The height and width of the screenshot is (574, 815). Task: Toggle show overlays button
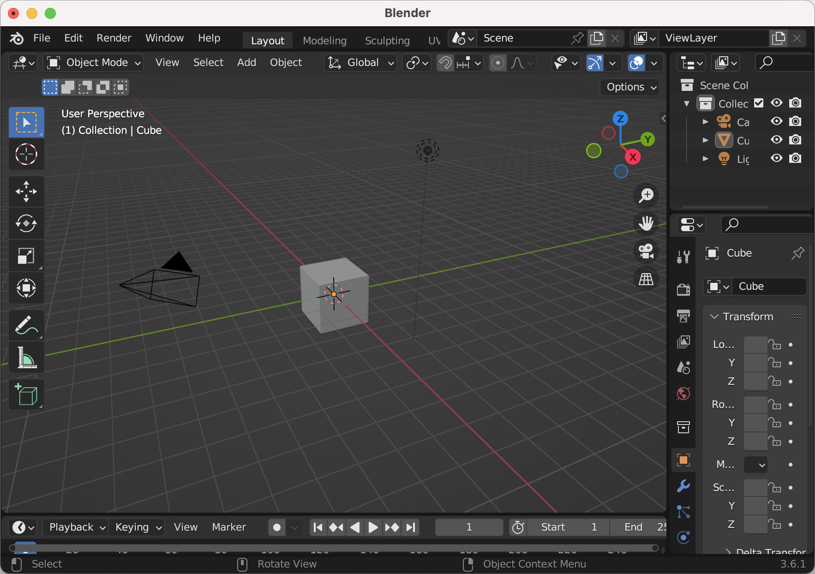point(636,63)
